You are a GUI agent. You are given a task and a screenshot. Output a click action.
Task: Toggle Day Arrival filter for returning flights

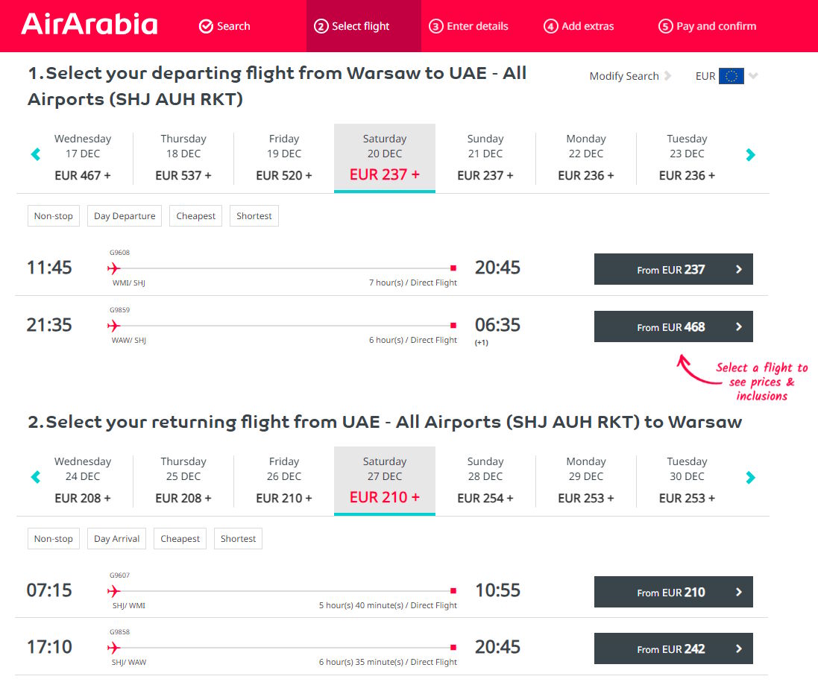(116, 539)
